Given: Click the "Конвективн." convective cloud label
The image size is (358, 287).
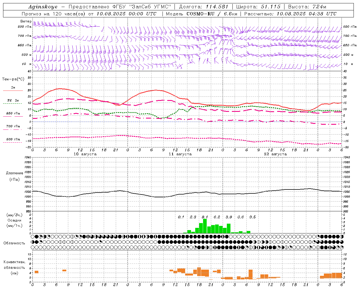Looking at the screenshot, I should point(14,262).
